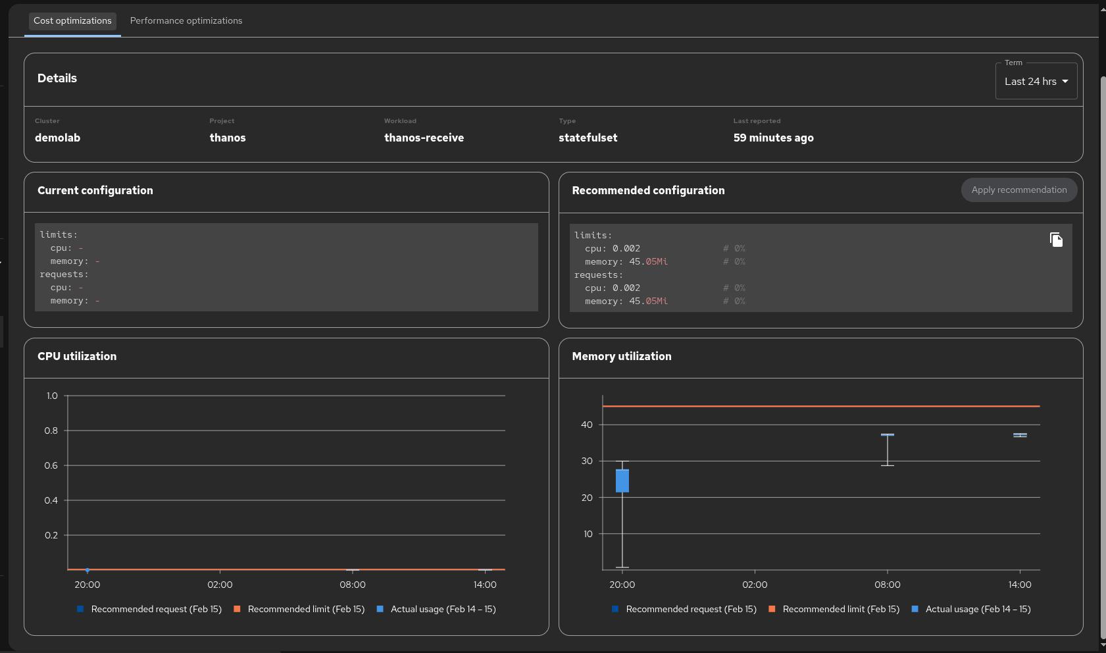The width and height of the screenshot is (1106, 653).
Task: Toggle Recommended request series in Memory utilization legend
Action: (615, 610)
